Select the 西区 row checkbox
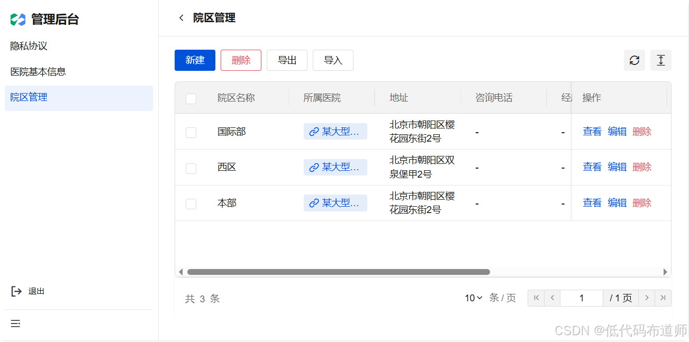Viewport: 689px width, 342px height. click(191, 167)
